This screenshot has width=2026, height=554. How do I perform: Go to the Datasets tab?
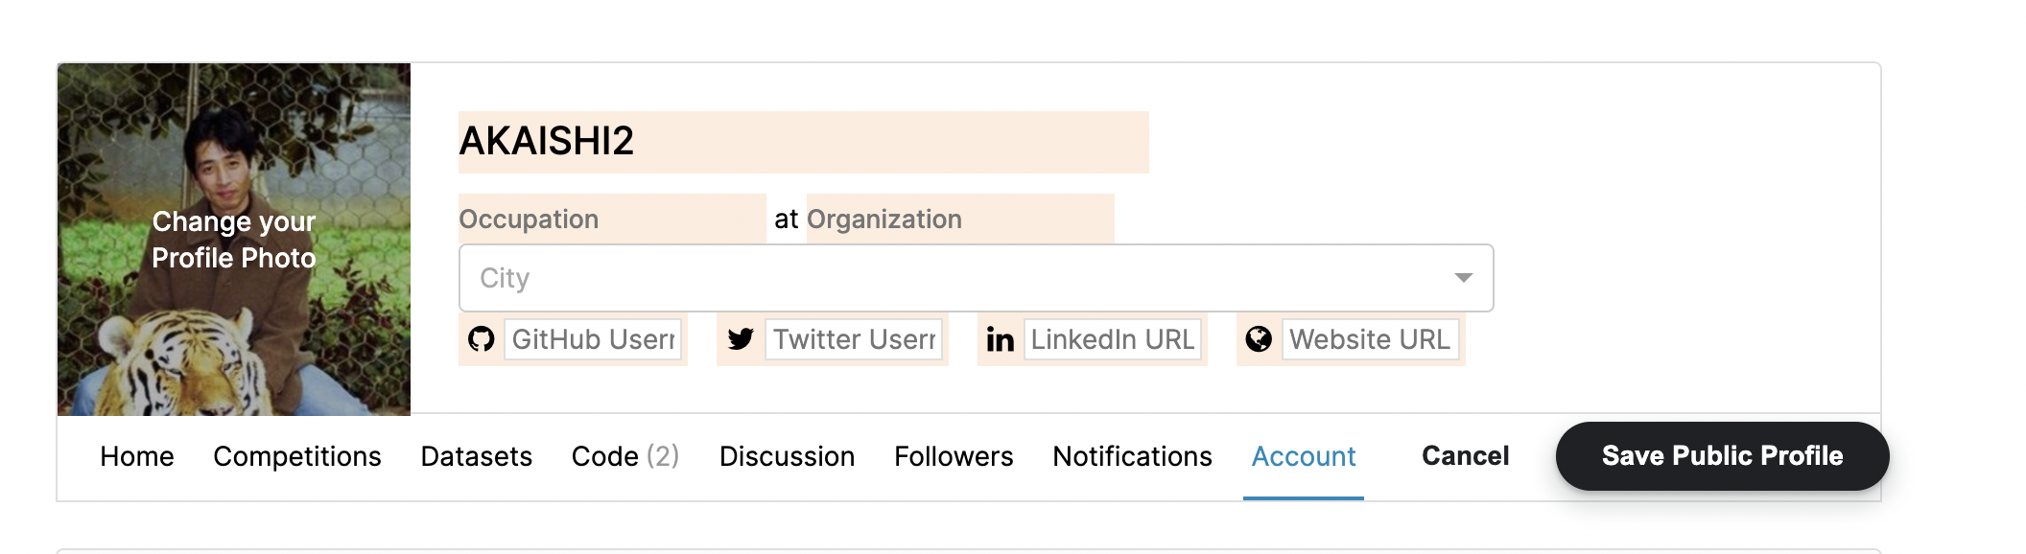pyautogui.click(x=477, y=456)
